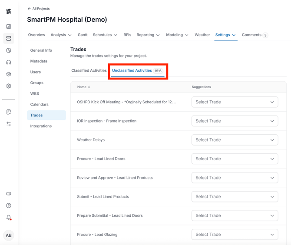Expand the Schedules menu
Image resolution: width=291 pixels, height=245 pixels.
pyautogui.click(x=105, y=35)
